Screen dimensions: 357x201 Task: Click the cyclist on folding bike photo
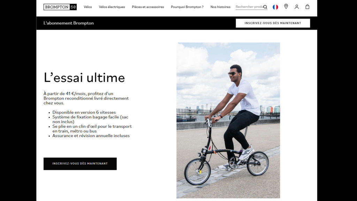tap(228, 120)
